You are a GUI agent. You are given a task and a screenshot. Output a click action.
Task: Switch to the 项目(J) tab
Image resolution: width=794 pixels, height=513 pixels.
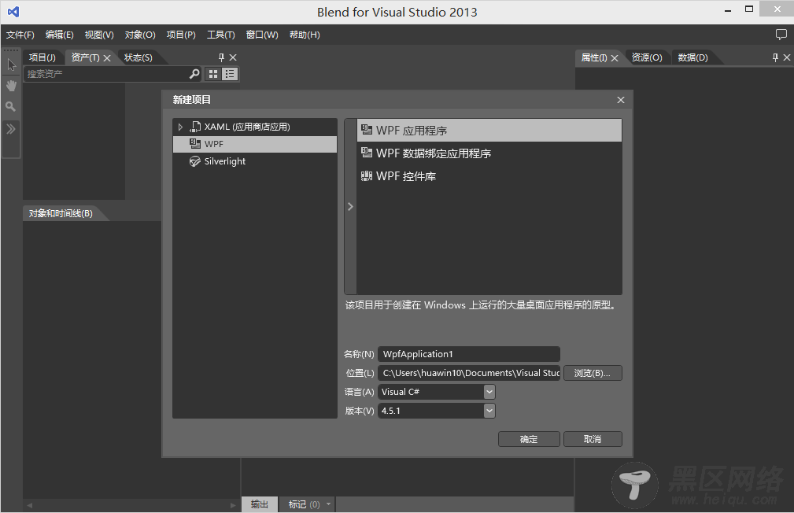pos(42,57)
